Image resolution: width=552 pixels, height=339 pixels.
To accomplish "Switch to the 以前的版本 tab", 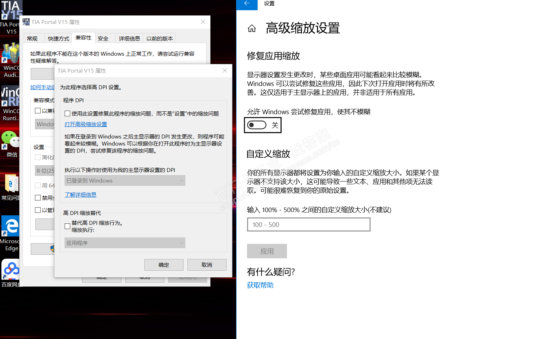I will 160,38.
